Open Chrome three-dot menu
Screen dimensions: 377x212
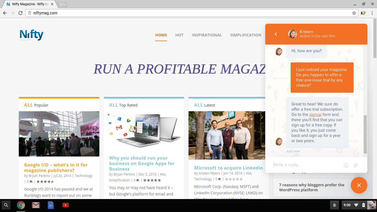(x=372, y=13)
